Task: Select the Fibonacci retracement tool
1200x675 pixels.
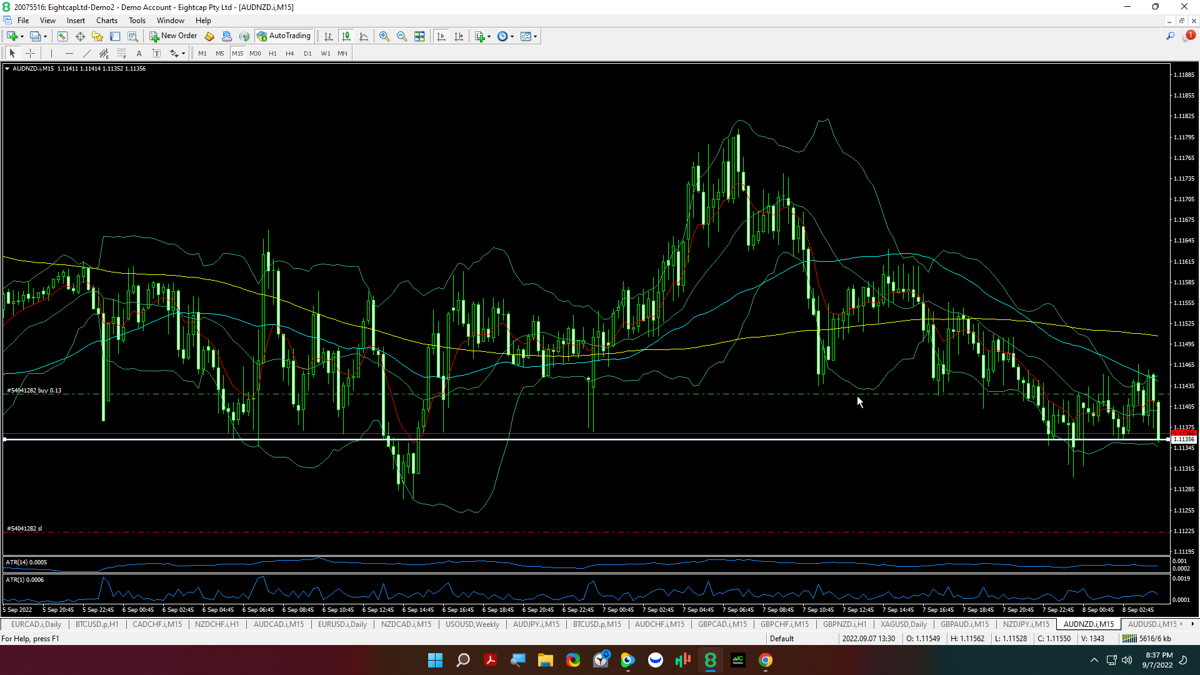Action: pyautogui.click(x=121, y=54)
